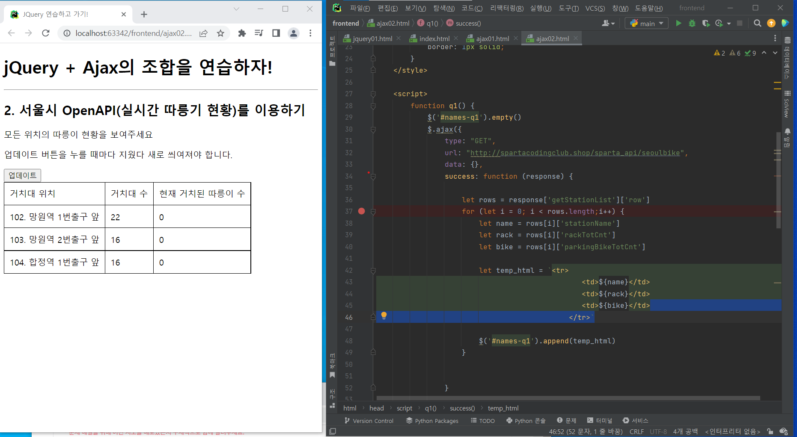The width and height of the screenshot is (797, 437).
Task: Open the Python Packages tool window
Action: click(432, 421)
